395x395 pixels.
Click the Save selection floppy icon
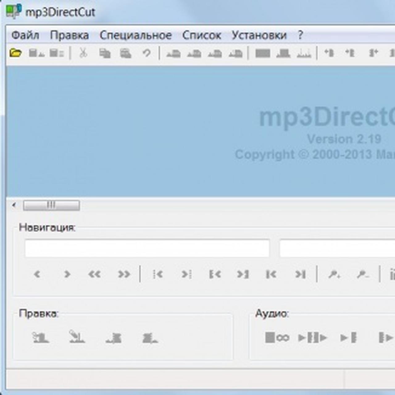click(x=57, y=53)
